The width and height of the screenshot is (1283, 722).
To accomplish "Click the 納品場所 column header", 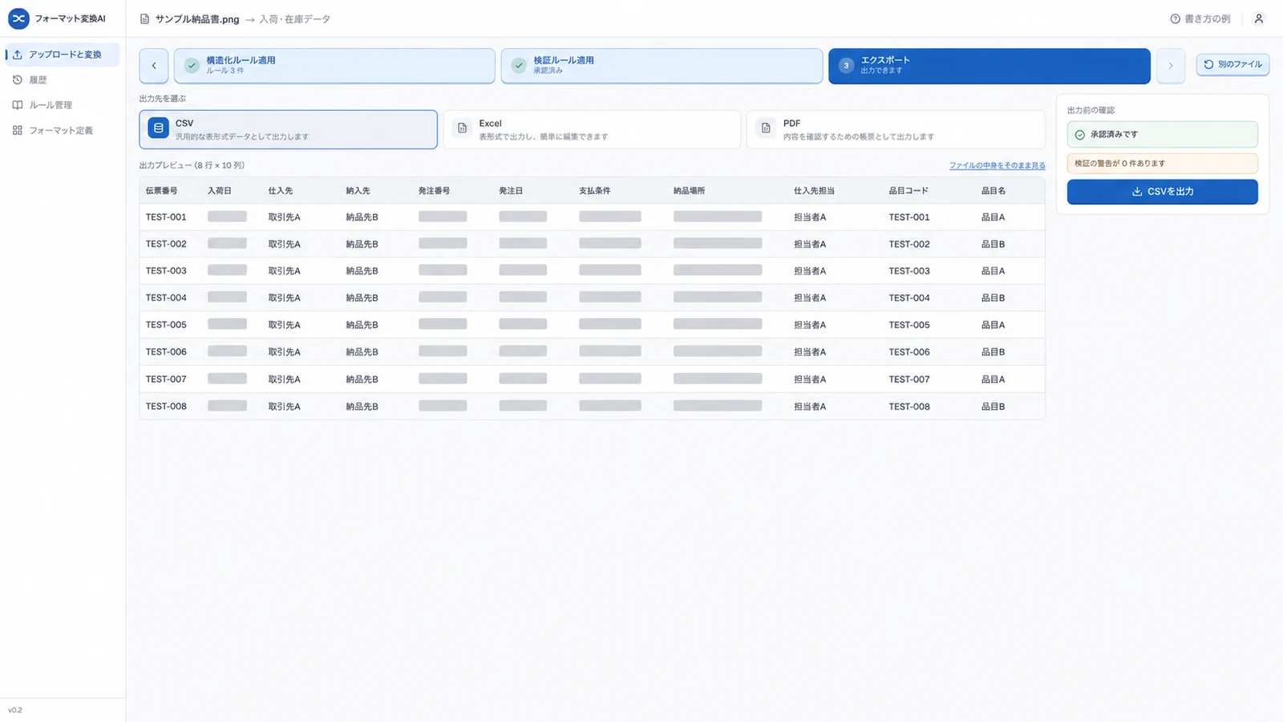I will coord(689,191).
